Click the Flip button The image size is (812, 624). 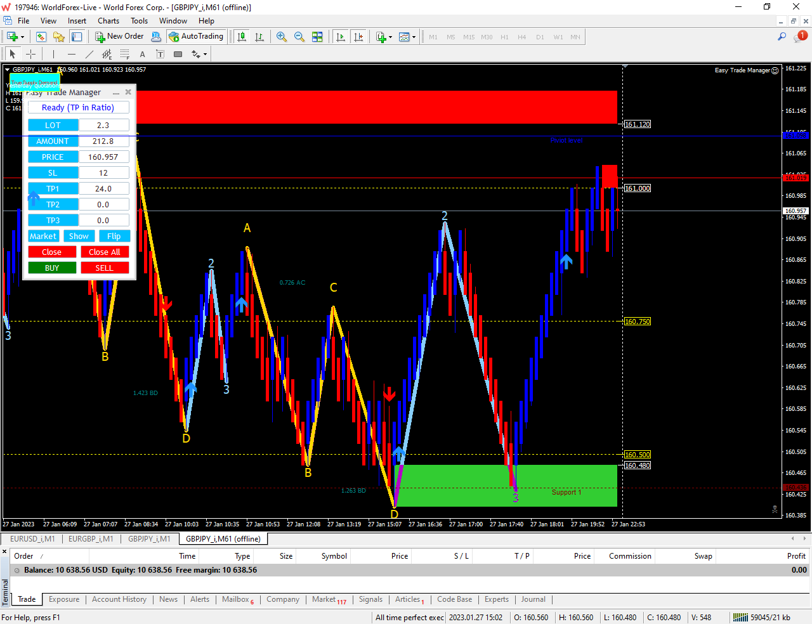click(114, 237)
